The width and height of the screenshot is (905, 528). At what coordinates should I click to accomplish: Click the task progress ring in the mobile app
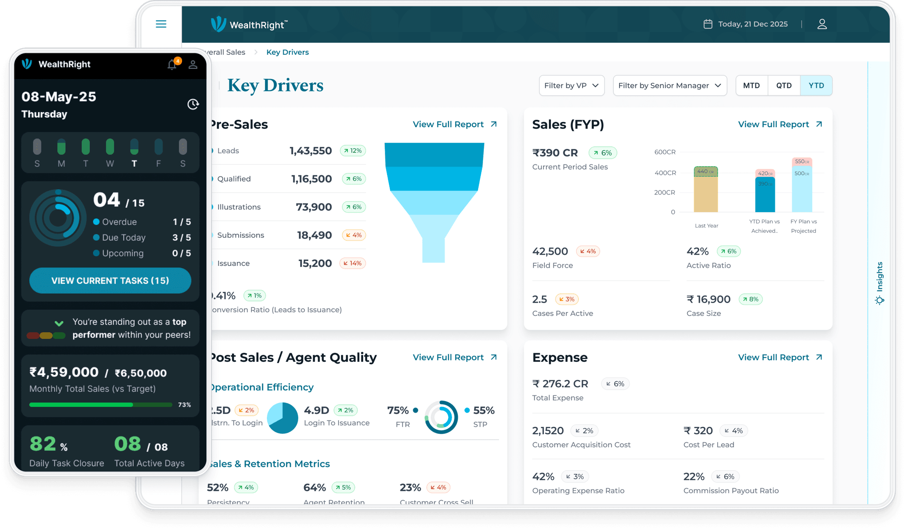58,218
